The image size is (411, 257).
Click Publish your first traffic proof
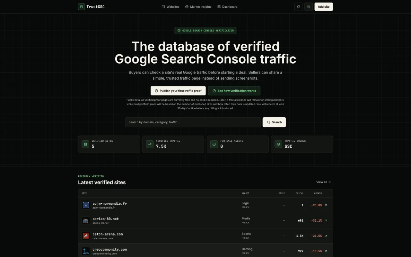tap(178, 91)
